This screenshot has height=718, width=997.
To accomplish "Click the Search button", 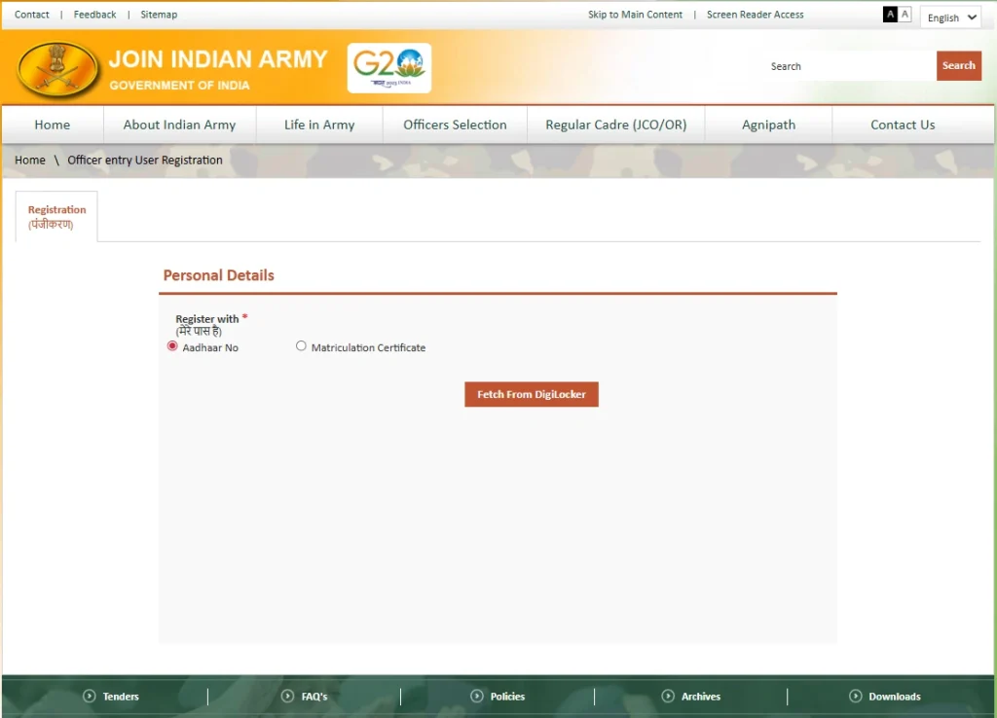I will tap(958, 65).
